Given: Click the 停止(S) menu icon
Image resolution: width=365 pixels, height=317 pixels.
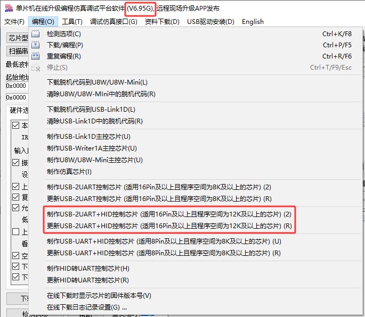Looking at the screenshot, I should pyautogui.click(x=35, y=68).
